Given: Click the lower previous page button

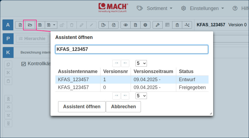Looking at the screenshot, I should tap(116, 96).
